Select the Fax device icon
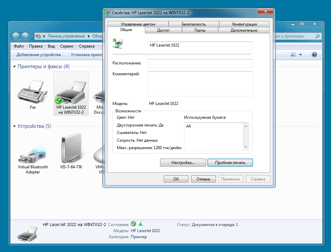This screenshot has height=252, width=331. pos(33,92)
